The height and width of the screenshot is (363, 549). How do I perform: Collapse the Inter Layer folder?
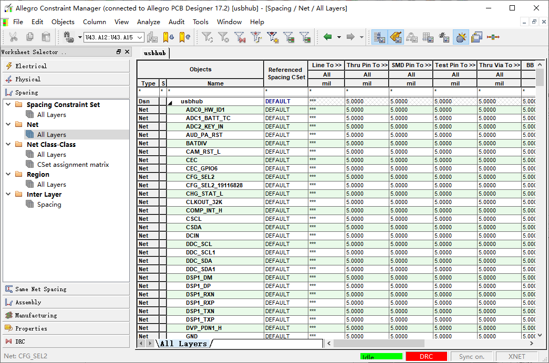coord(8,194)
